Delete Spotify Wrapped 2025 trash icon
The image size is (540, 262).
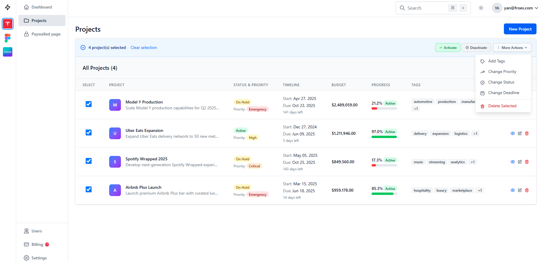point(527,162)
